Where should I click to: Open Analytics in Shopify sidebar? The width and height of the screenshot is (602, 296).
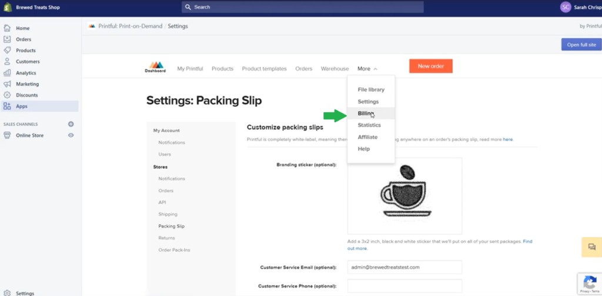pyautogui.click(x=26, y=73)
